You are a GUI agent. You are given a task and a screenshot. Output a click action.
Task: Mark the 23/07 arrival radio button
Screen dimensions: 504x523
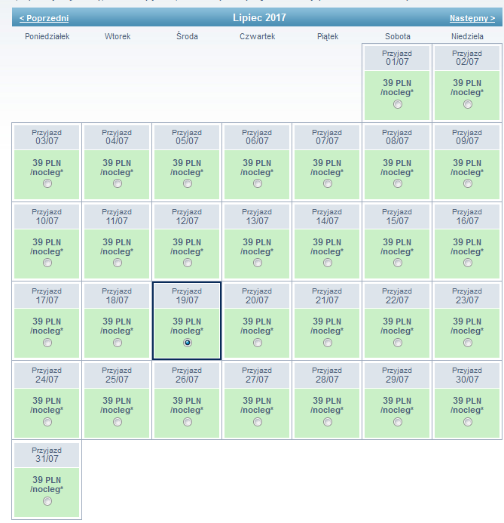(467, 343)
